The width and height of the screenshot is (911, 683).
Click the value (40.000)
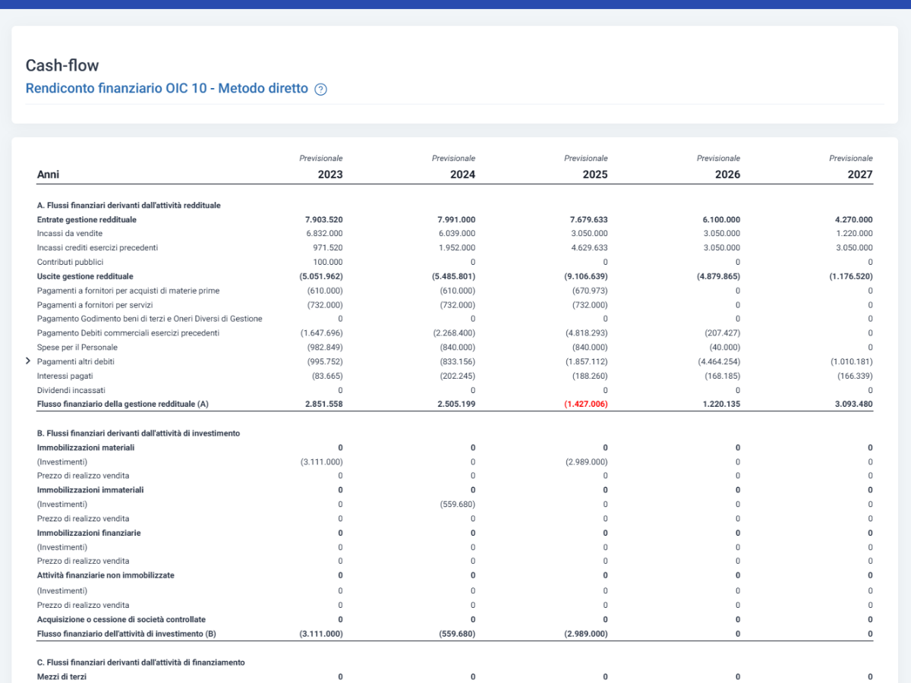[x=724, y=347]
